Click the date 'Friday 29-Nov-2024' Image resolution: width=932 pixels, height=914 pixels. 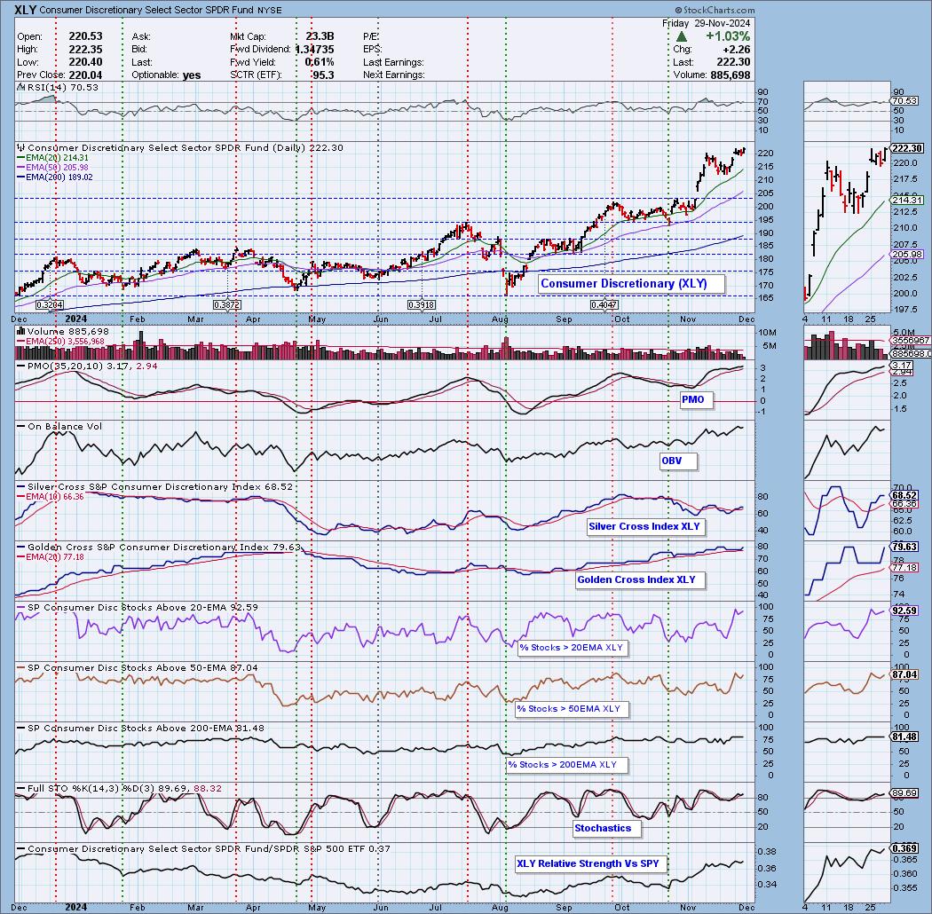[x=707, y=23]
